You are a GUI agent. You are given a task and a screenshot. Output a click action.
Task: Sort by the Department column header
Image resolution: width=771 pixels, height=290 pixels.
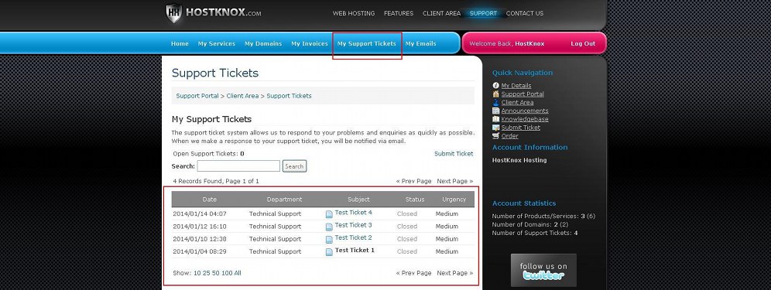click(x=284, y=200)
